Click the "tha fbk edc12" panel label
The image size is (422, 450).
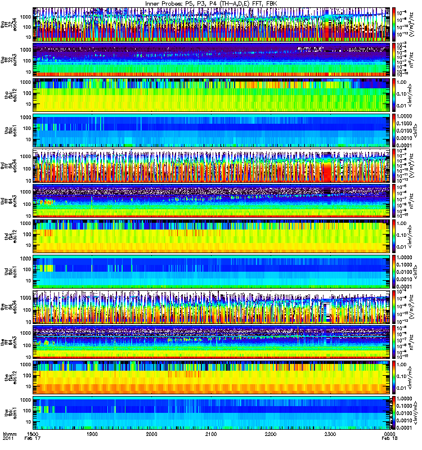point(11,95)
